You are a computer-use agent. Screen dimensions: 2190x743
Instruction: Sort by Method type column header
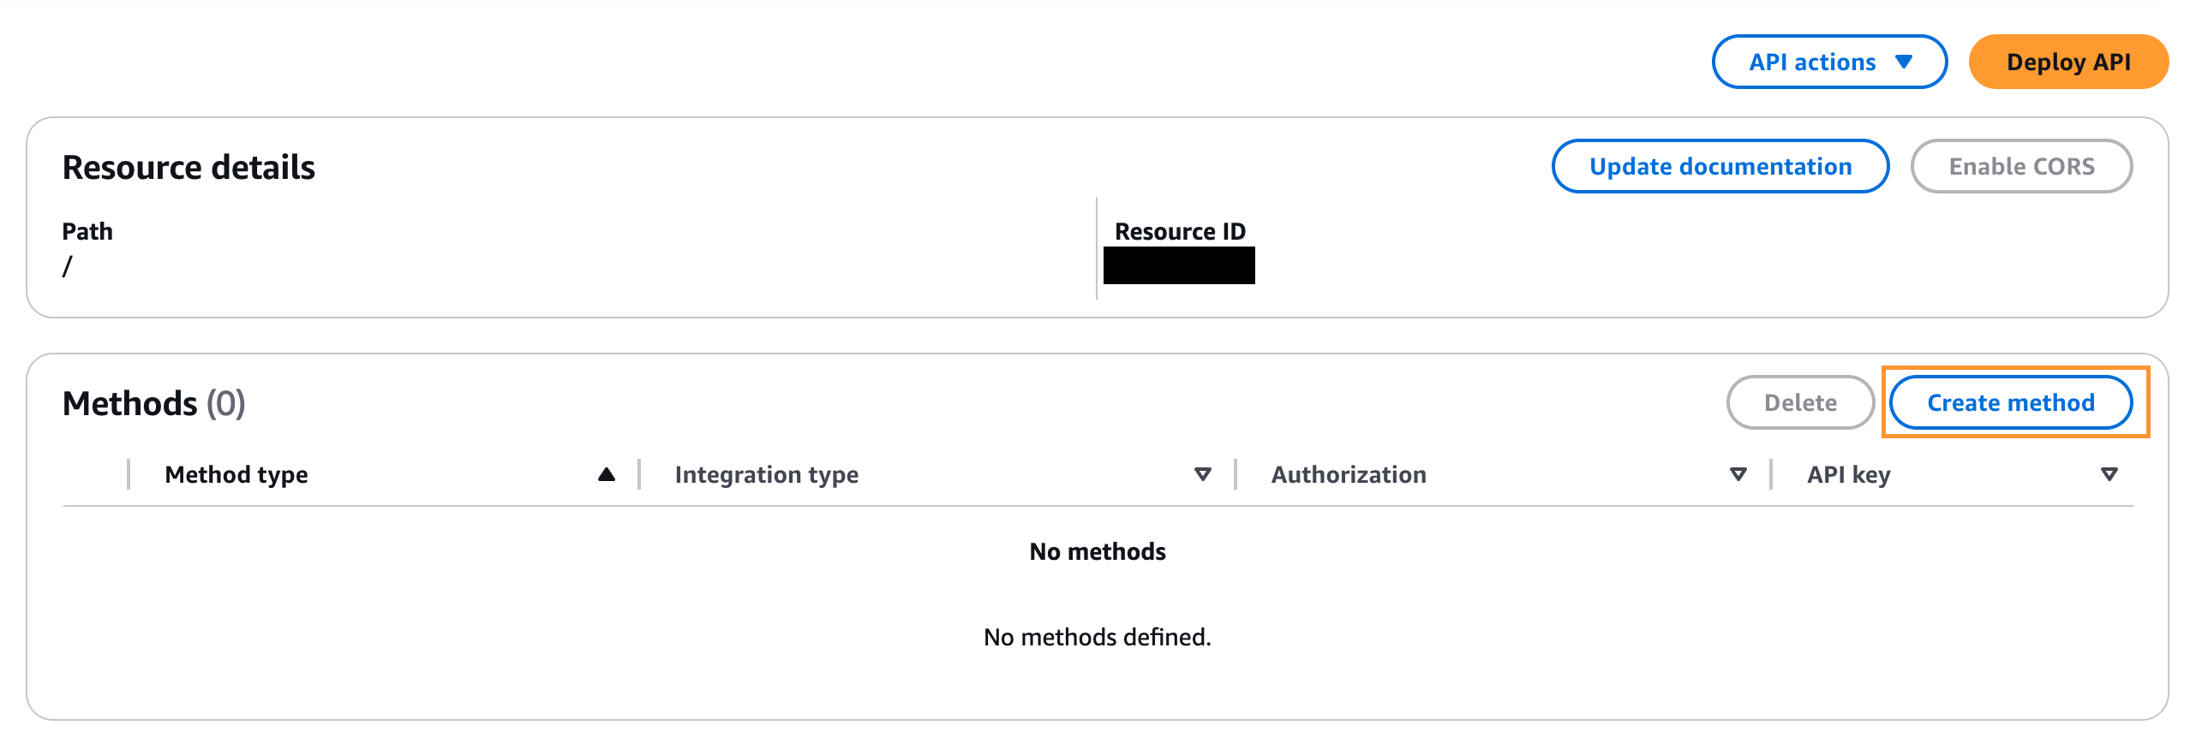pos(236,474)
